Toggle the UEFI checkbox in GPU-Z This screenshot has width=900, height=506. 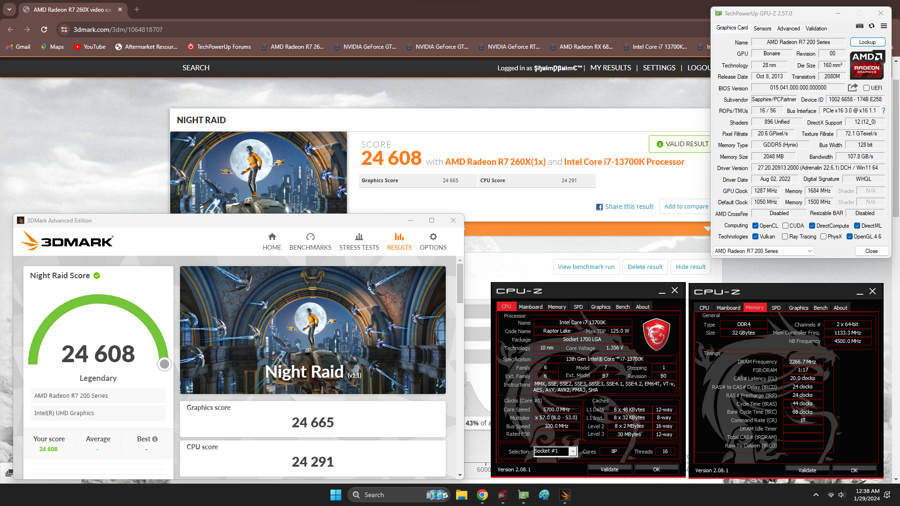(866, 88)
